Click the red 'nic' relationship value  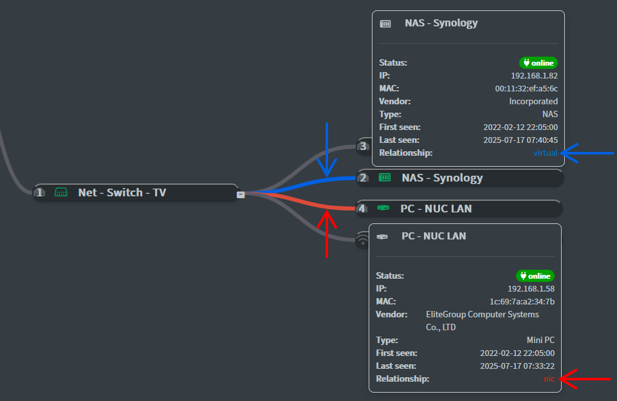[x=548, y=379]
